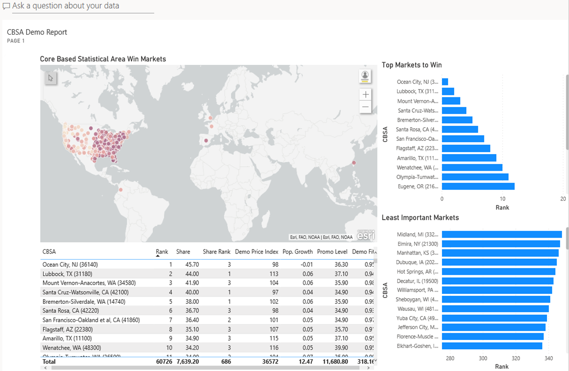569x371 pixels.
Task: Select the Flagstaff, AZ (22380) row
Action: point(207,329)
